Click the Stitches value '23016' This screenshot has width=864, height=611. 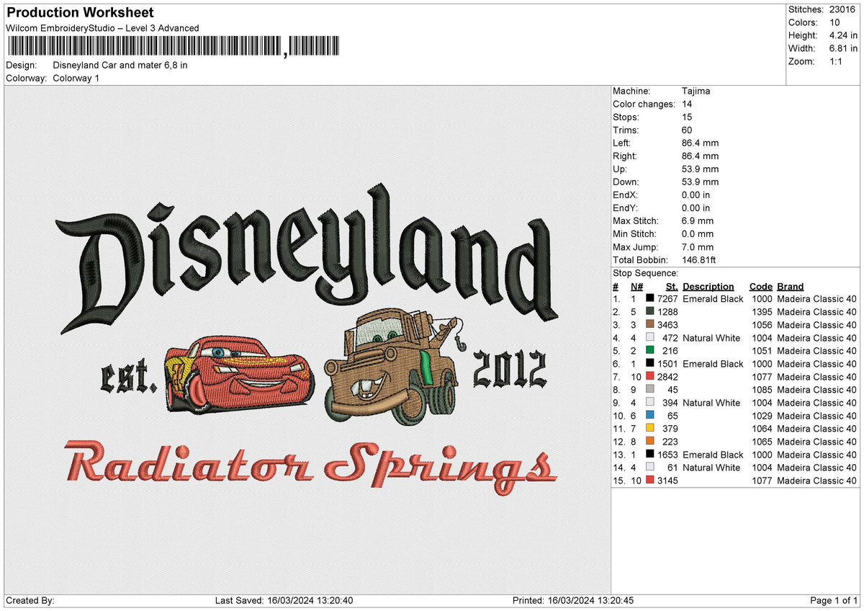(x=843, y=9)
